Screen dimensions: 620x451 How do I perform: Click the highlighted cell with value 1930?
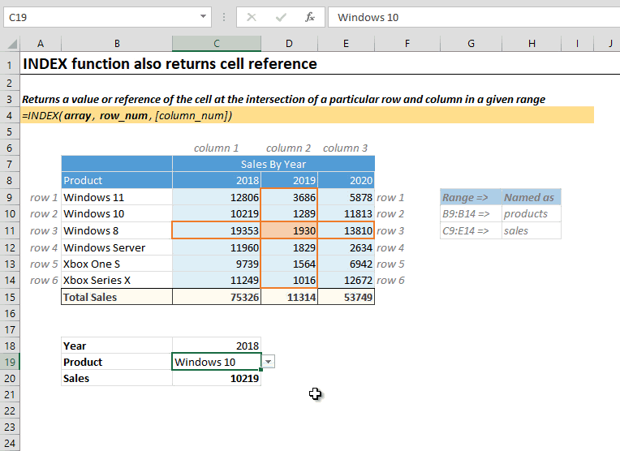point(289,230)
